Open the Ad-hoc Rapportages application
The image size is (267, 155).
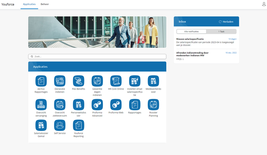[41, 81]
